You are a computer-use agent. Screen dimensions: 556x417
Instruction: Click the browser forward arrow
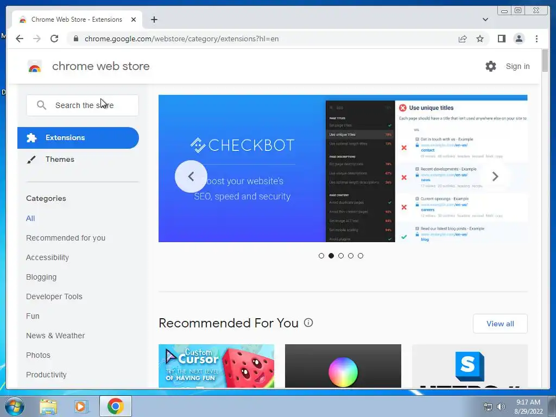click(x=37, y=39)
